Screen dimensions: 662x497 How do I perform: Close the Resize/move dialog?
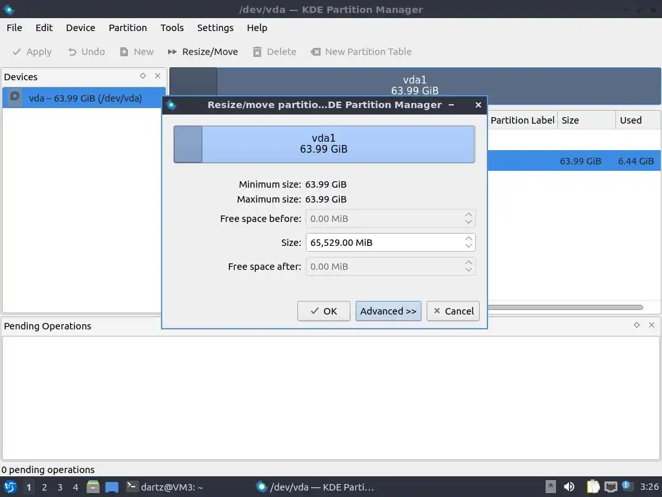pos(478,105)
